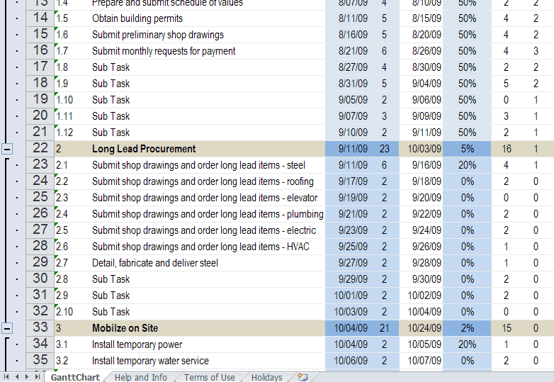The height and width of the screenshot is (382, 554).
Task: Switch to the Holidays sheet tab
Action: click(x=267, y=377)
